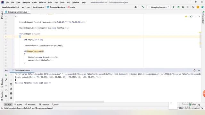Click scroll to end of console icon
The height and width of the screenshot is (115, 205).
point(11,89)
